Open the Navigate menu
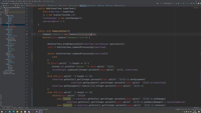Viewport: 201px width, 113px height. 13,1
